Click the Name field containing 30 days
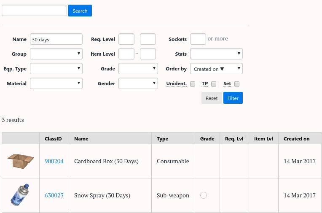Screen dimensions: 322x213 tap(56, 39)
